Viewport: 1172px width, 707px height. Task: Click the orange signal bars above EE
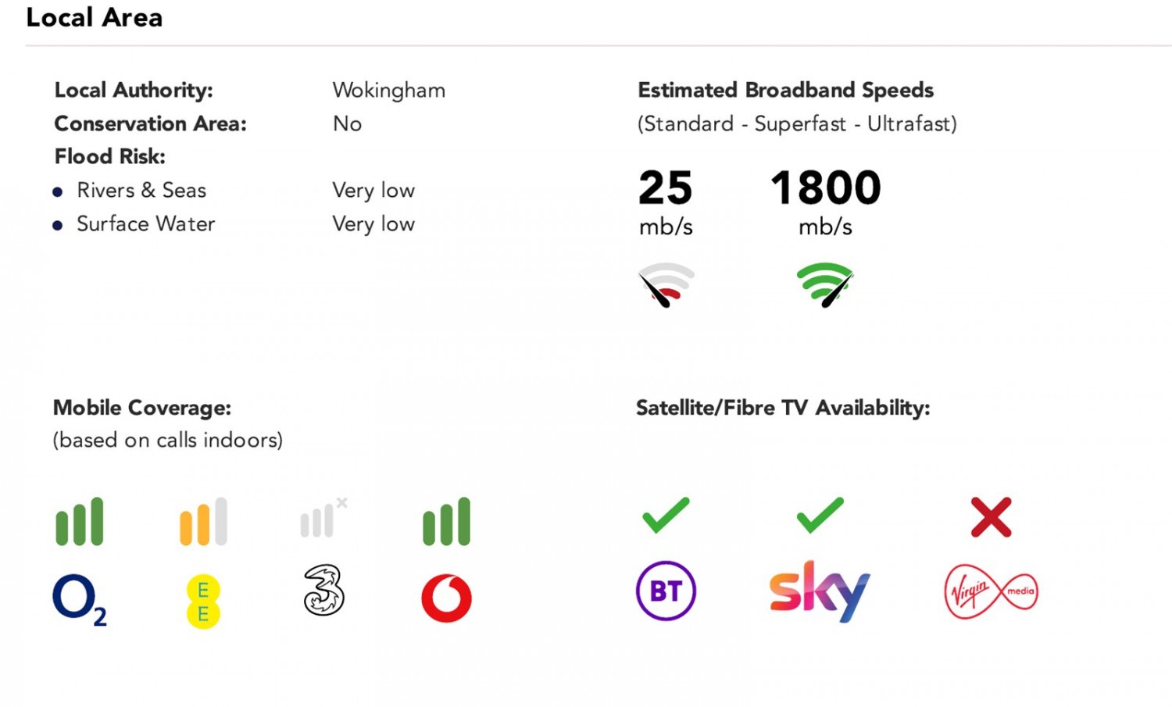pyautogui.click(x=203, y=521)
